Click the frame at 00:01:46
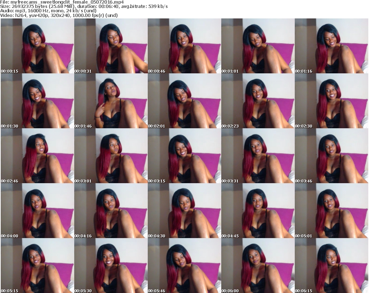This screenshot has width=369, height=293. click(111, 101)
